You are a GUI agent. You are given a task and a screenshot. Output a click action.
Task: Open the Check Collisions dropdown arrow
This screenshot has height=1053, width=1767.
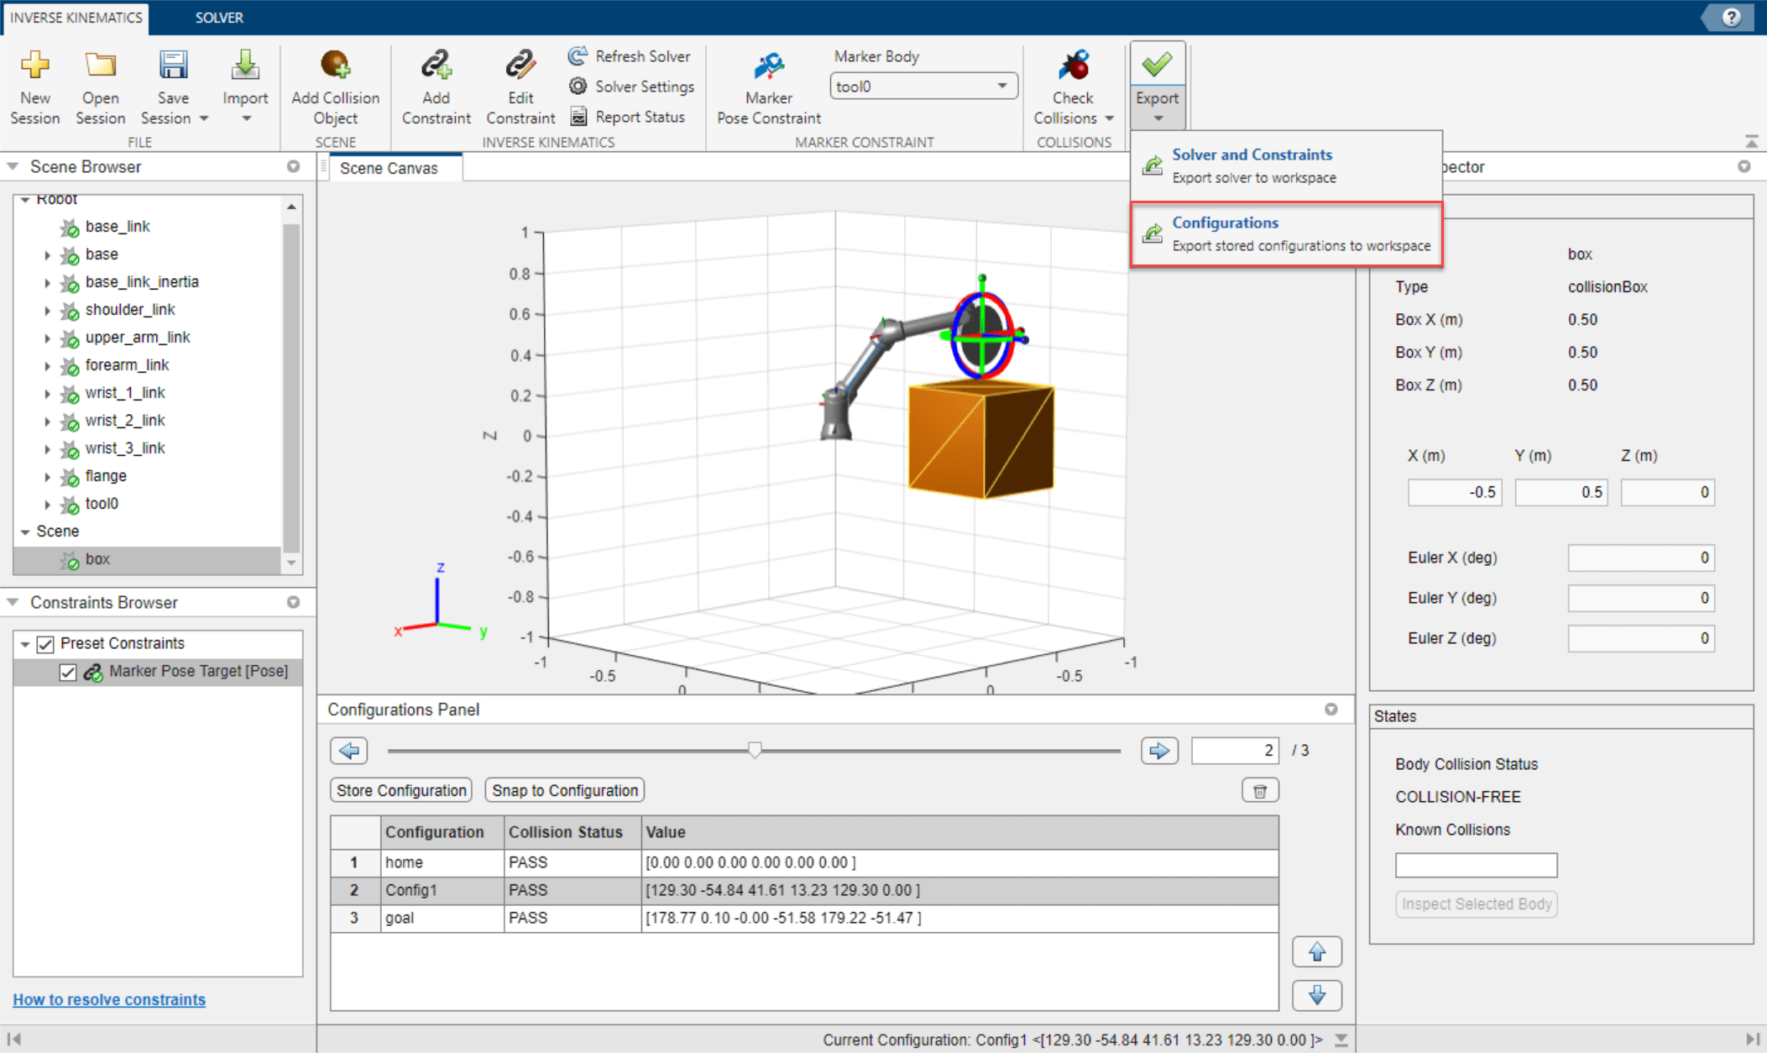[x=1109, y=118]
